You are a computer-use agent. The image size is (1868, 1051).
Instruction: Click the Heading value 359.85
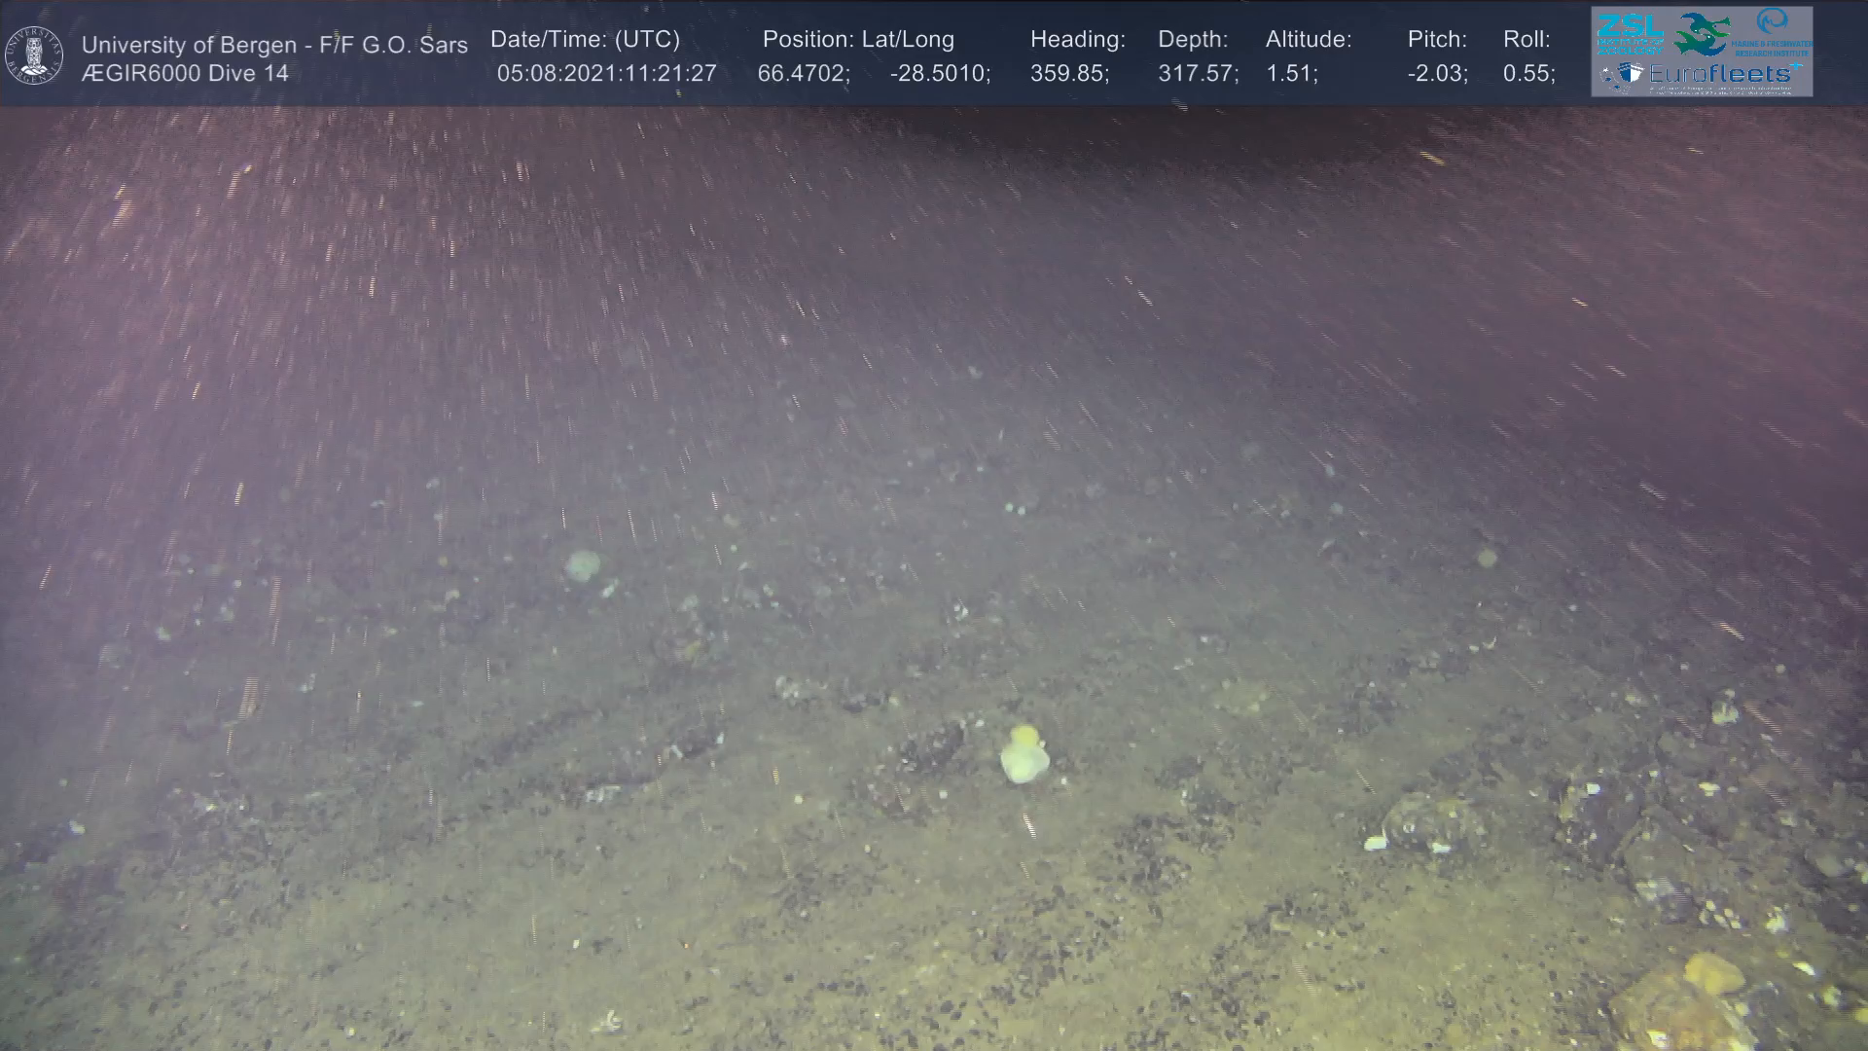pyautogui.click(x=1068, y=74)
